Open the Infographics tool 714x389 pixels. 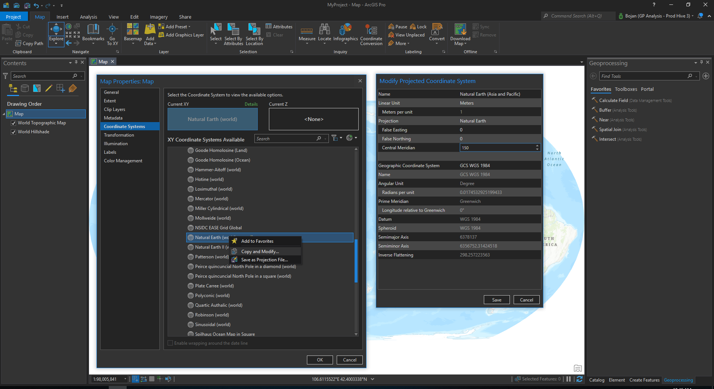[x=345, y=34]
